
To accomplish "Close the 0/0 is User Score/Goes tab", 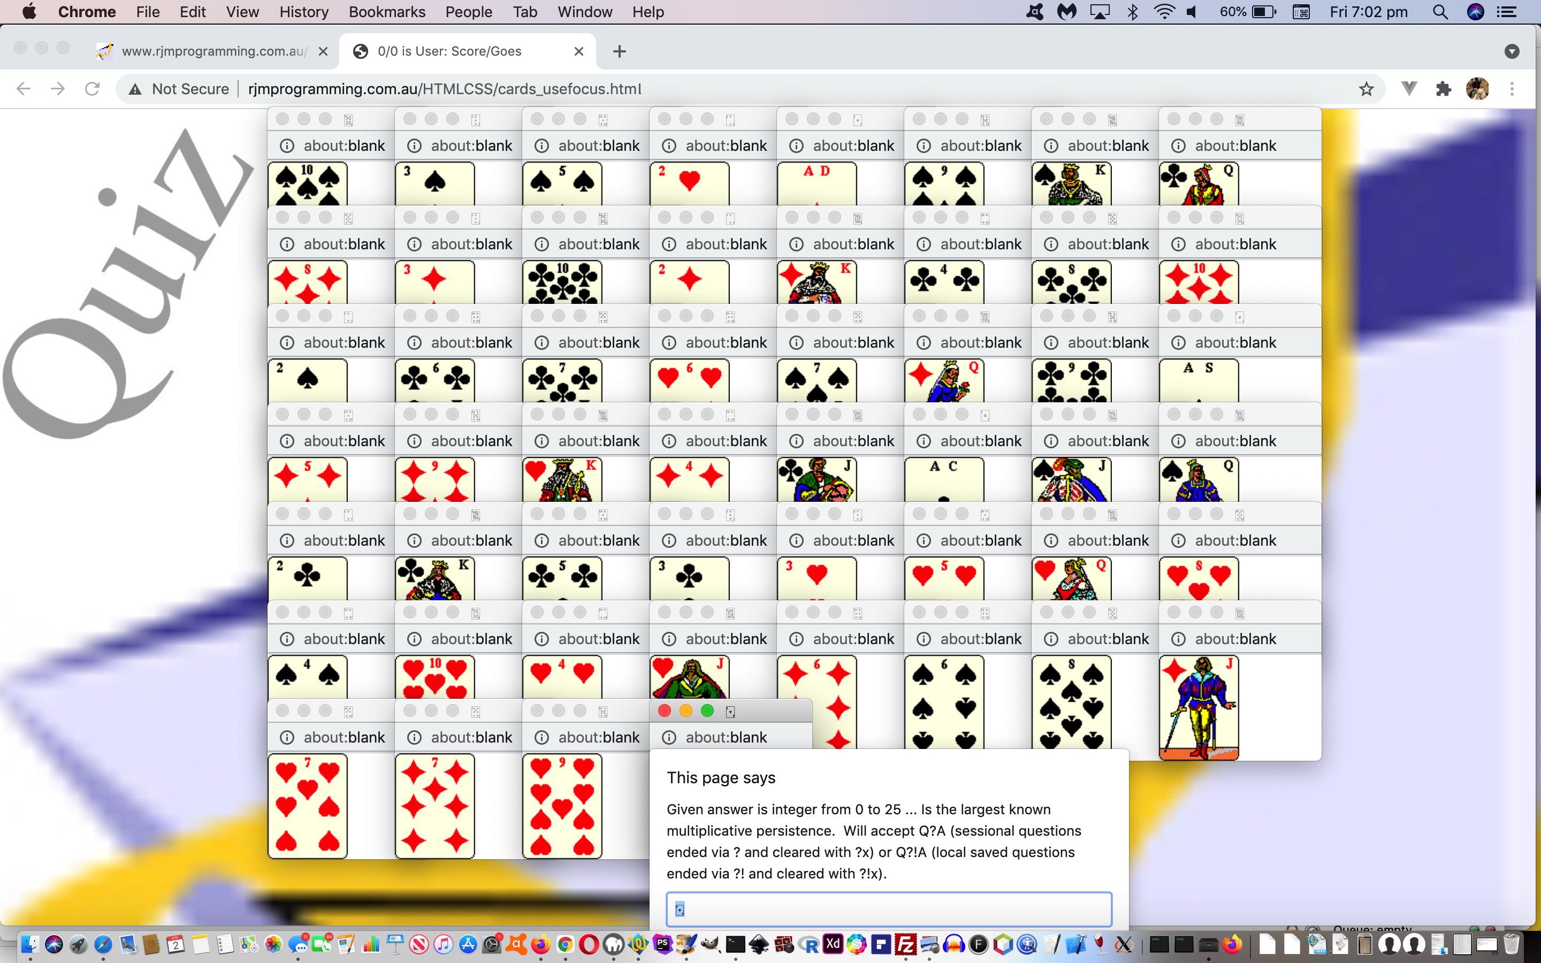I will click(x=578, y=51).
